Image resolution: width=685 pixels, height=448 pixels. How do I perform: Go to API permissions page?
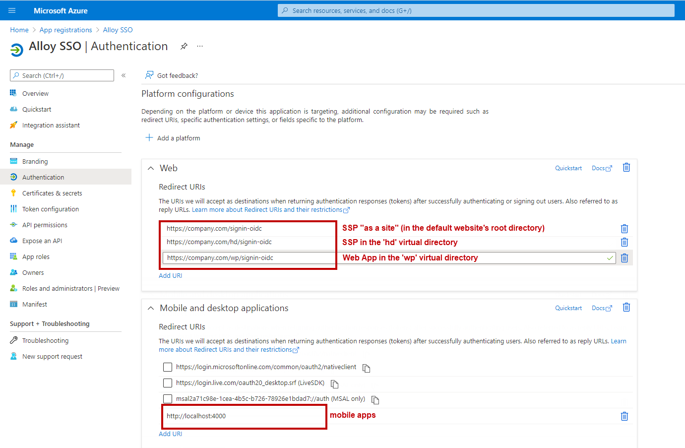(x=45, y=225)
